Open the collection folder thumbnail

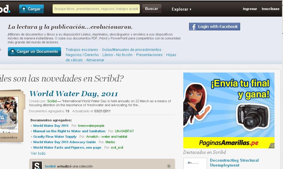[x=12, y=115]
